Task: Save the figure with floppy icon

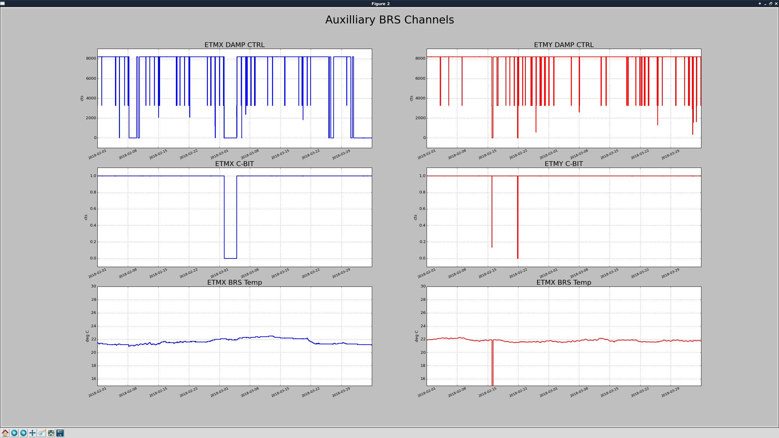Action: coord(60,433)
